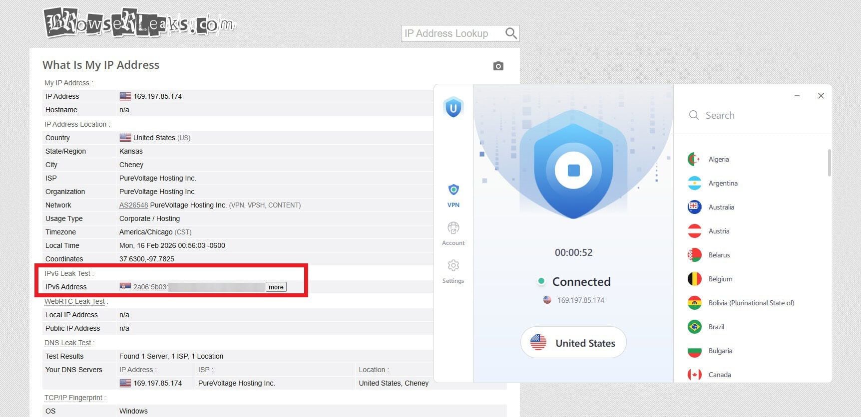
Task: Click the US flag beside United States (US) country
Action: pyautogui.click(x=125, y=138)
